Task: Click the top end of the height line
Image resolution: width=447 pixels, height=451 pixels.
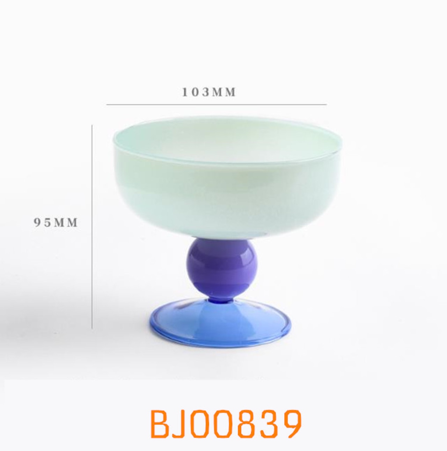Action: pos(92,126)
